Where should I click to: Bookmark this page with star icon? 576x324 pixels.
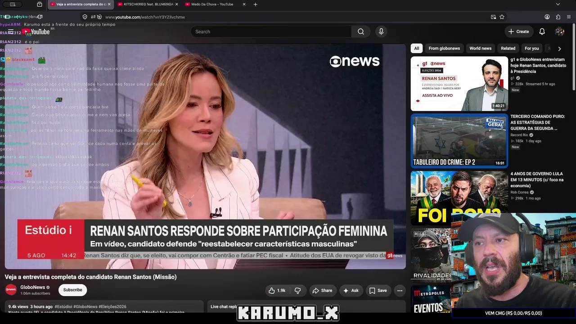point(502,17)
